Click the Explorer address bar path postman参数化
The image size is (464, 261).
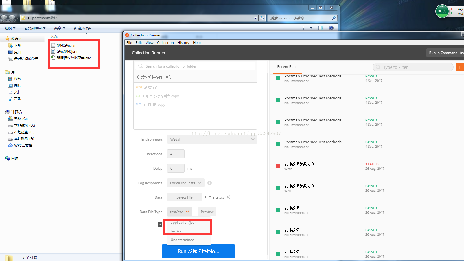point(45,18)
